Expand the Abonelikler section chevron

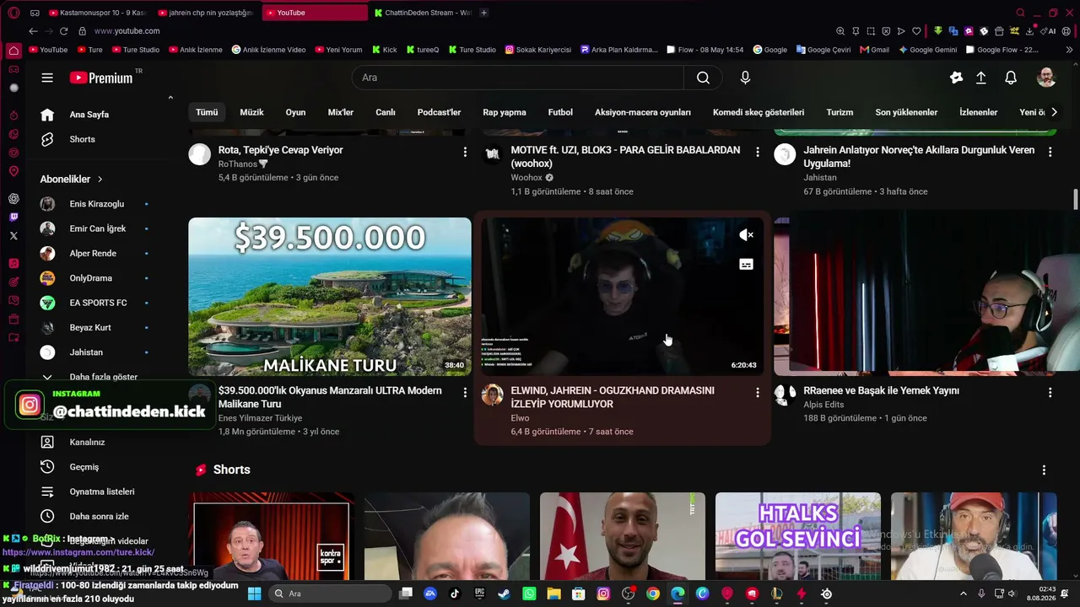pos(100,180)
